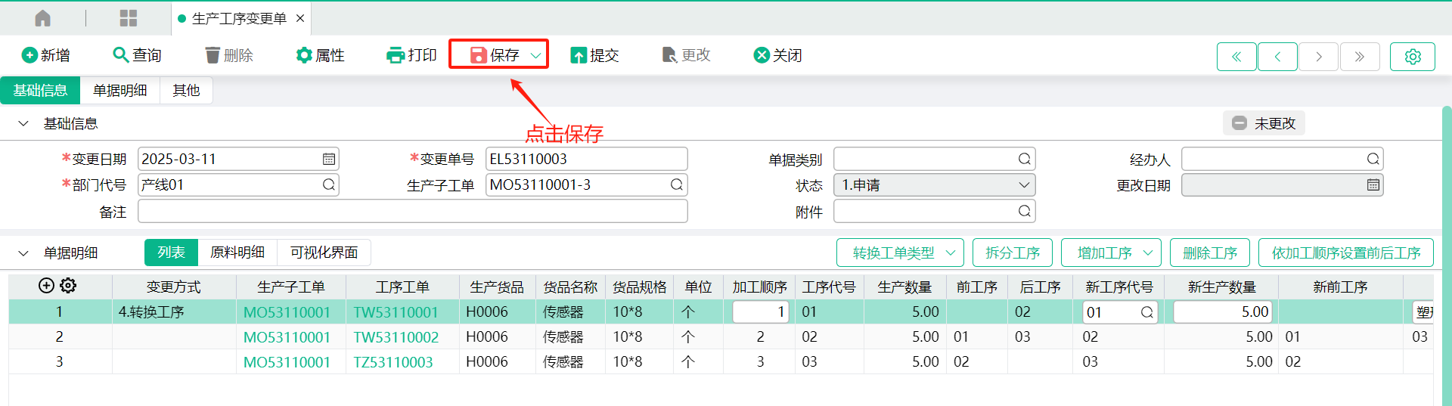1452x406 pixels.
Task: Click the column settings gear in table header
Action: pyautogui.click(x=68, y=286)
